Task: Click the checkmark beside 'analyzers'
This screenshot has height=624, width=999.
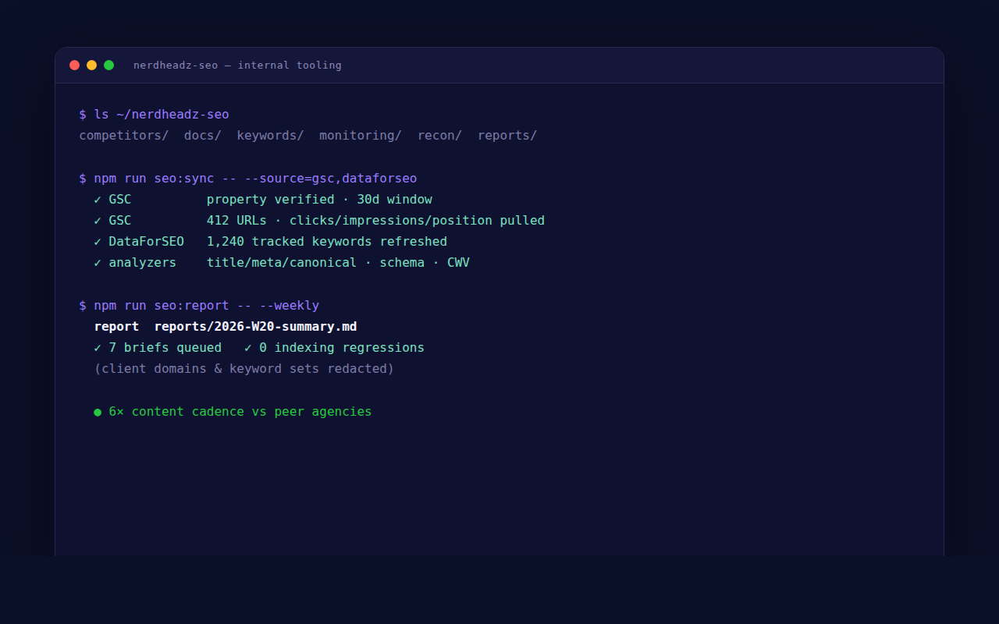Action: (x=98, y=263)
